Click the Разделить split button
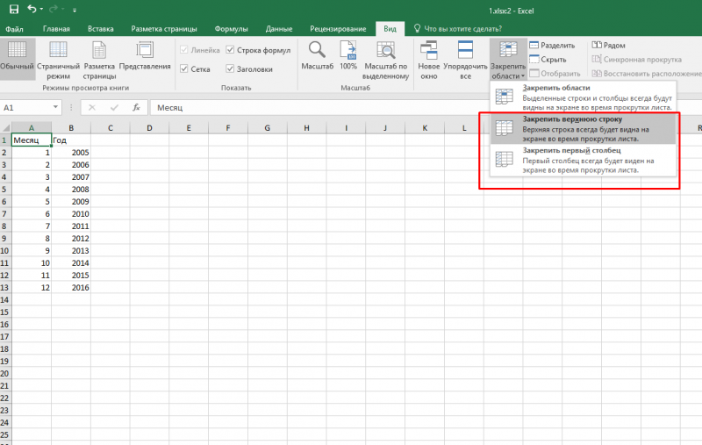Image resolution: width=702 pixels, height=445 pixels. point(552,46)
